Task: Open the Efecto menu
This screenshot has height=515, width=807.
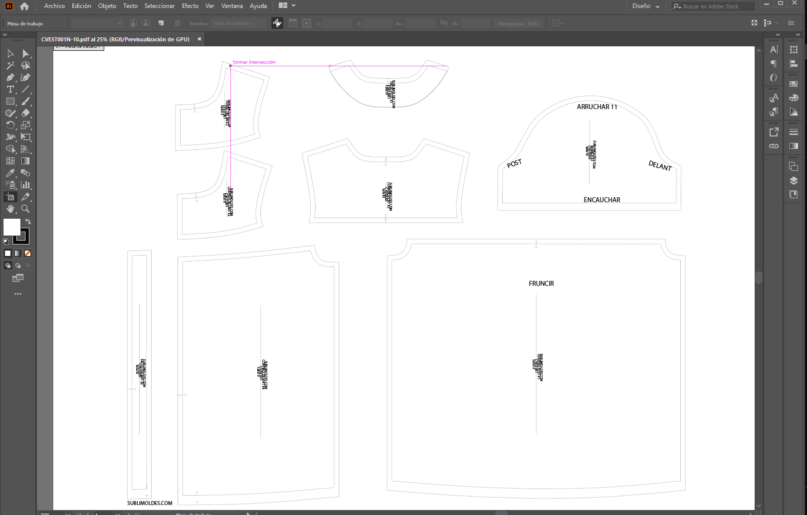Action: pos(190,6)
